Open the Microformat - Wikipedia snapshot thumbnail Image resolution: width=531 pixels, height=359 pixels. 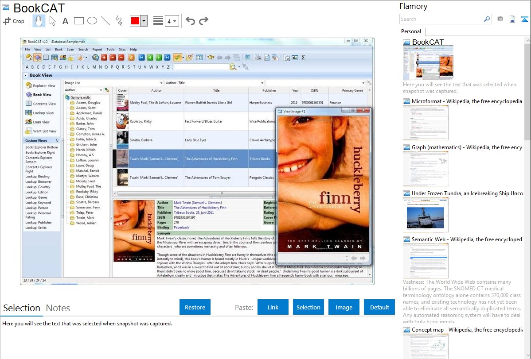(x=426, y=123)
